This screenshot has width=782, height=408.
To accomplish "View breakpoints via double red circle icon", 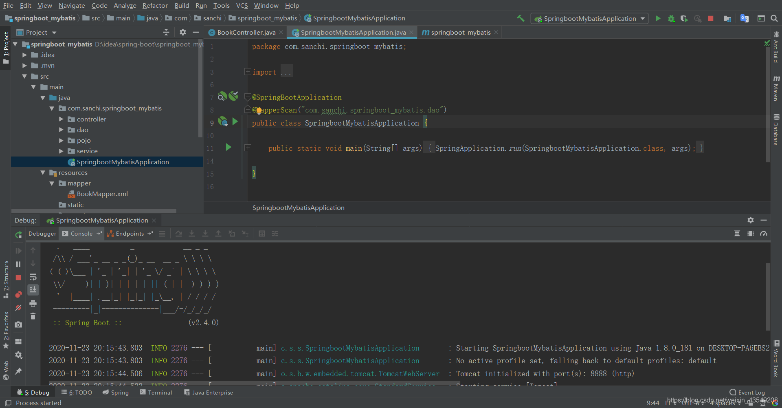I will [18, 294].
